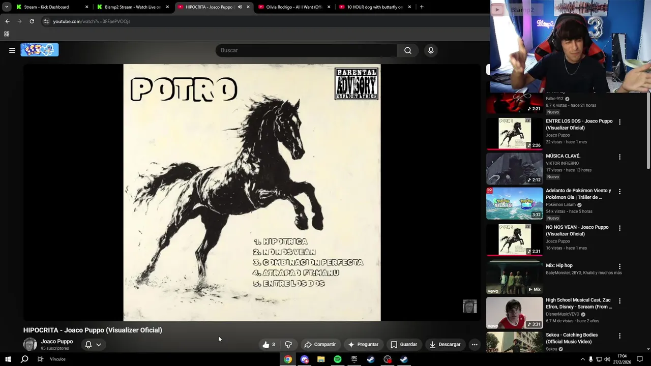Expand the subscription notification dropdown
The image size is (651, 366).
tap(99, 345)
